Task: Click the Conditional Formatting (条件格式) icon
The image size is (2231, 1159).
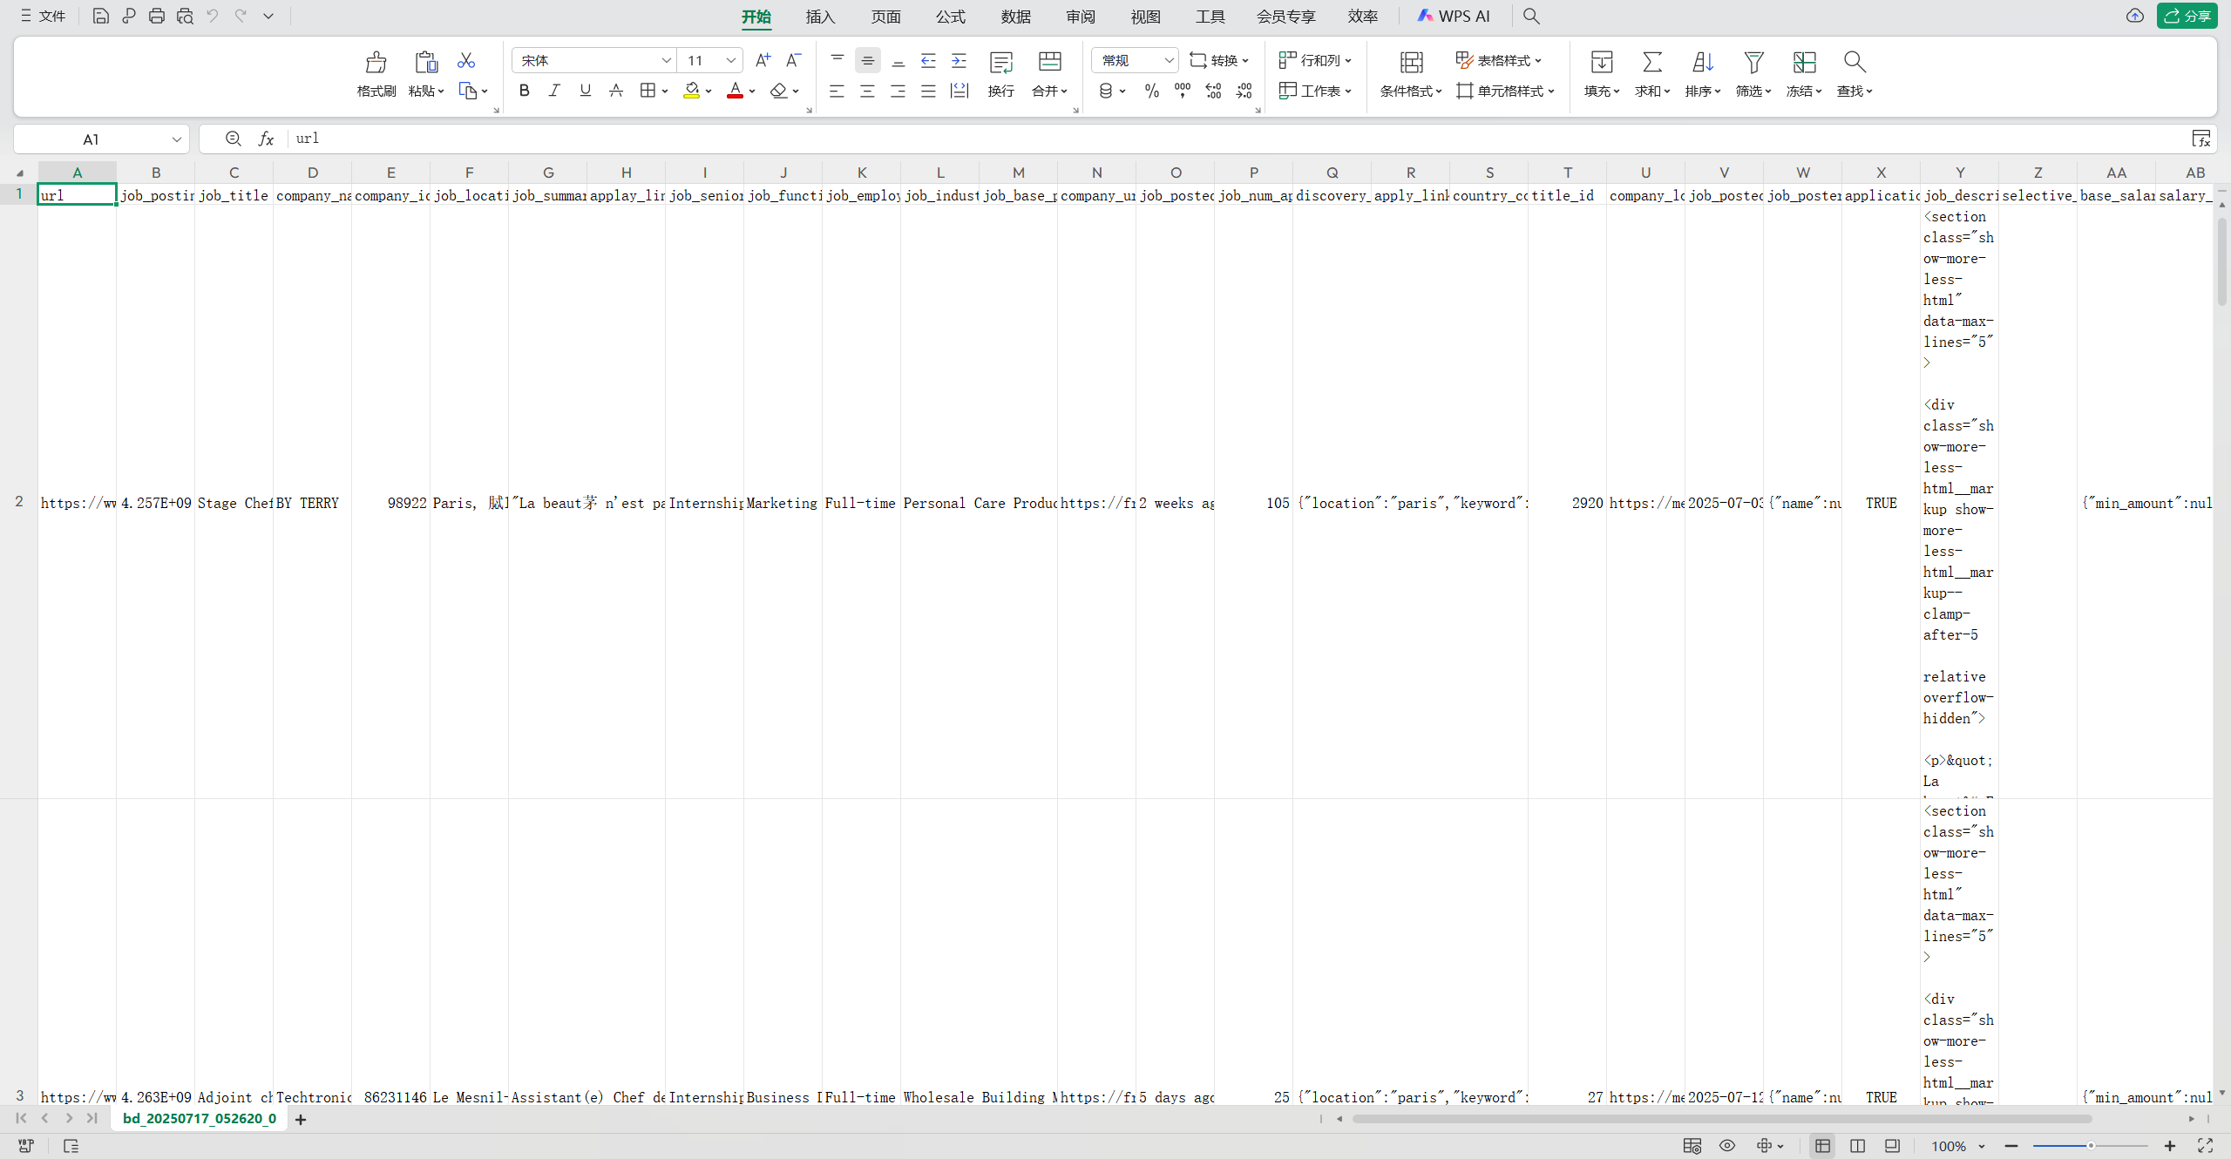Action: (x=1411, y=63)
